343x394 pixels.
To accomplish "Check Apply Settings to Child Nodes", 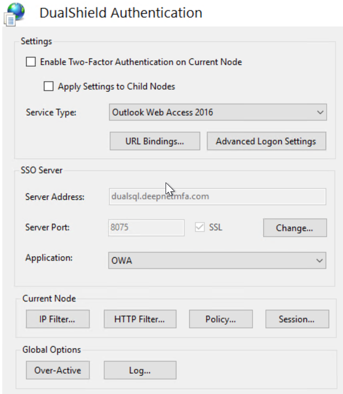I will click(49, 87).
